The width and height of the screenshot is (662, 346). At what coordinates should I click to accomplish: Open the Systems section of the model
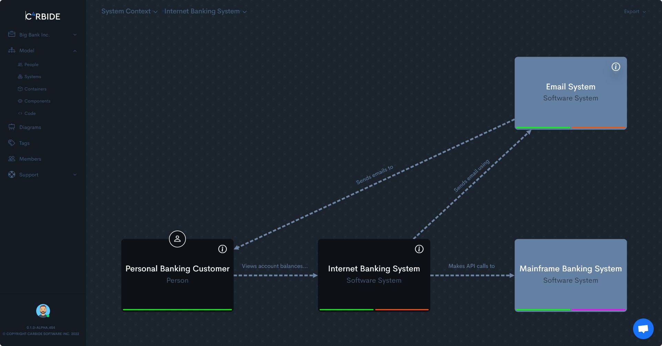pyautogui.click(x=33, y=76)
